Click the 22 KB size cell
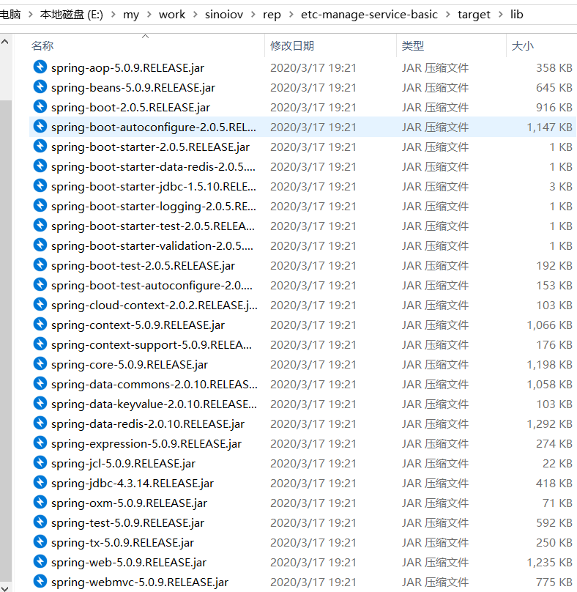 (557, 464)
